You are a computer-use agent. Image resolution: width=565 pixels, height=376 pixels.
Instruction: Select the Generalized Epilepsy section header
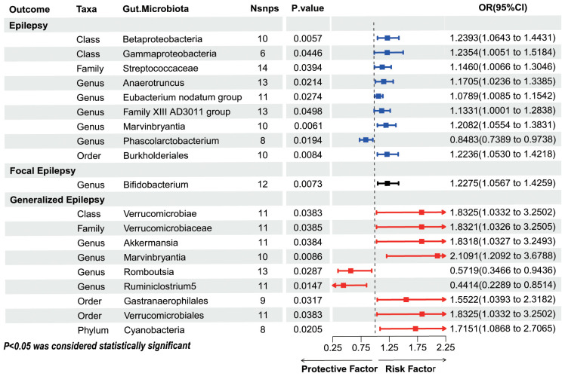point(57,200)
